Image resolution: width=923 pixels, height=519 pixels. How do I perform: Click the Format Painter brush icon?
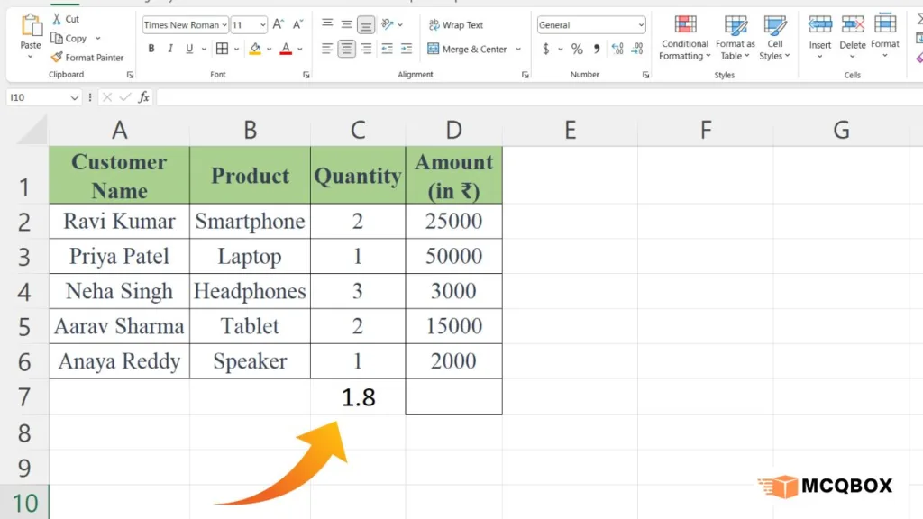pyautogui.click(x=57, y=58)
